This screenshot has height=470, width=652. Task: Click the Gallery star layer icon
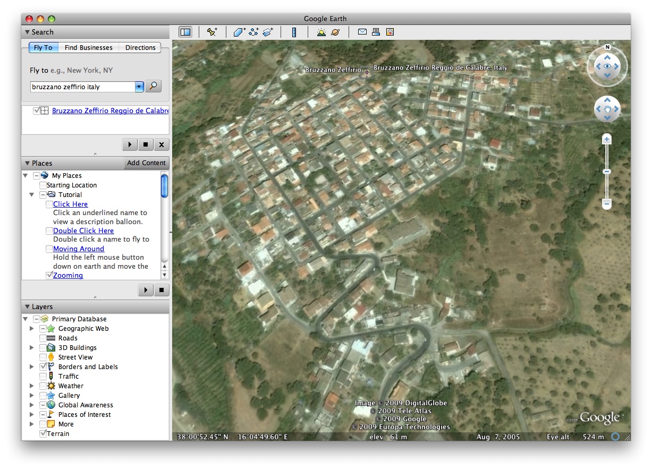(51, 396)
